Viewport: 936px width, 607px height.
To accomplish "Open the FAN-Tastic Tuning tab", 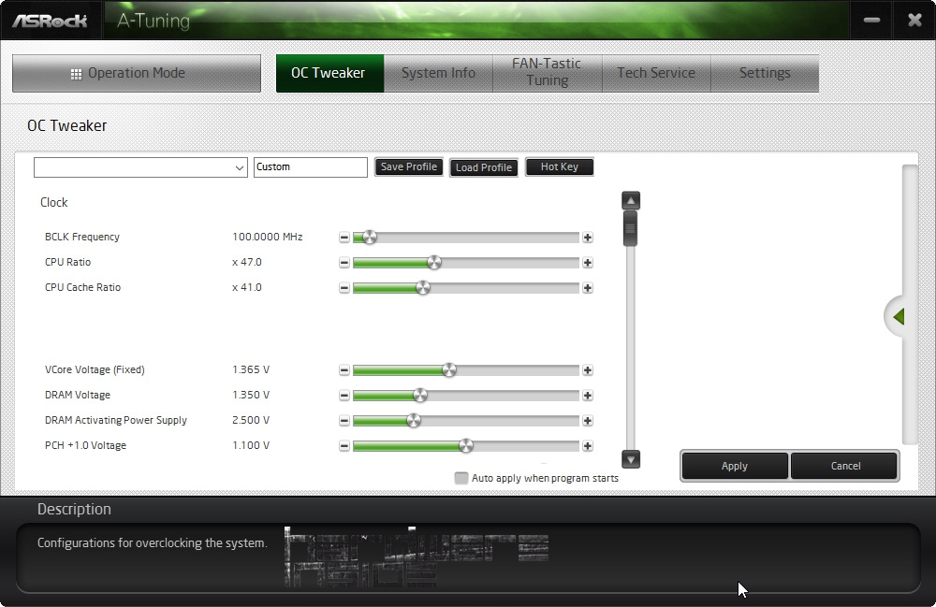I will point(547,73).
